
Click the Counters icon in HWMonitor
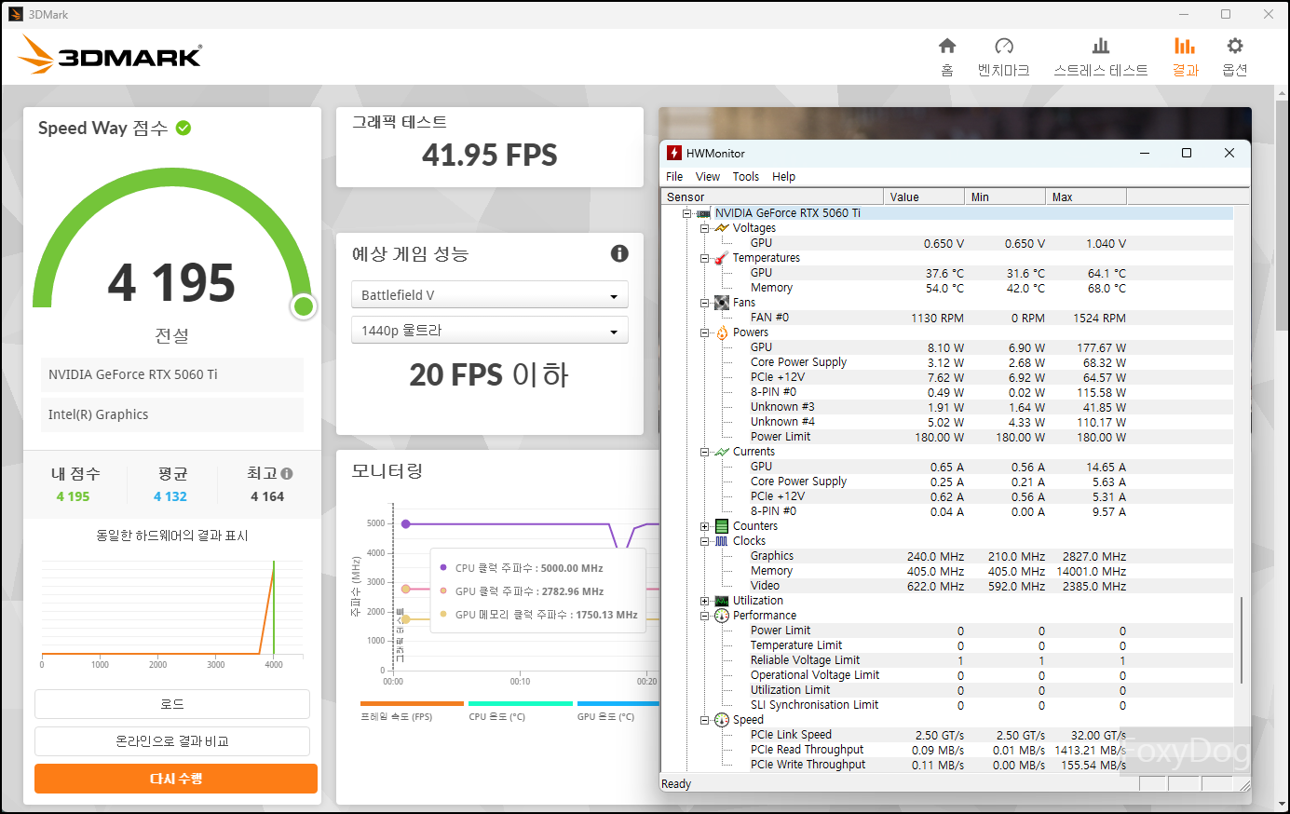722,526
